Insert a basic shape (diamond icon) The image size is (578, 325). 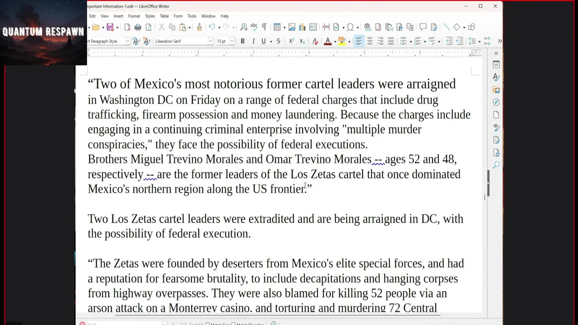point(457,27)
